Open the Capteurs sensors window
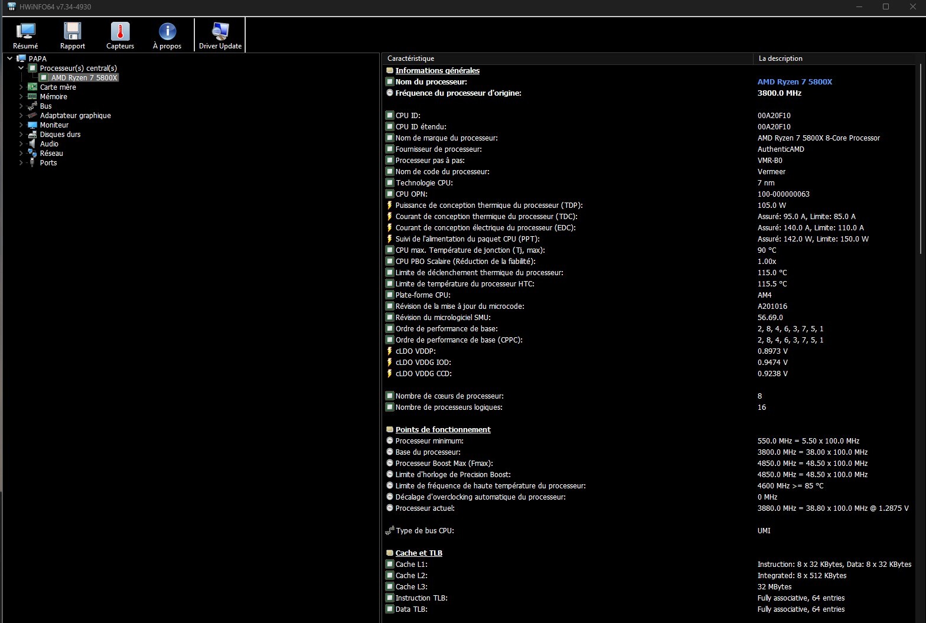Screen dimensions: 926x623 click(x=120, y=35)
